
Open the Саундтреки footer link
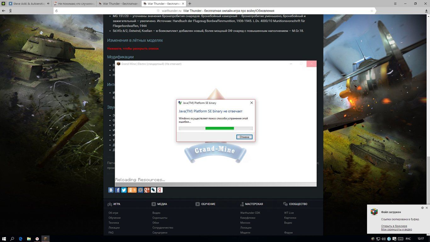160,233
